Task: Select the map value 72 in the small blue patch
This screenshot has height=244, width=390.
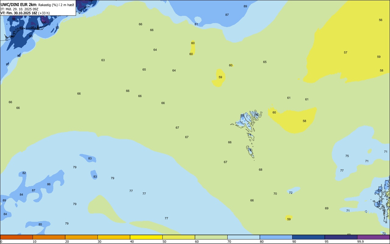Action: 291,193
